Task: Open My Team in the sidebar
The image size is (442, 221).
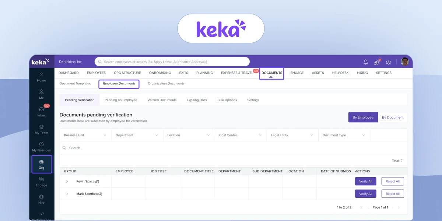Action: [41, 129]
